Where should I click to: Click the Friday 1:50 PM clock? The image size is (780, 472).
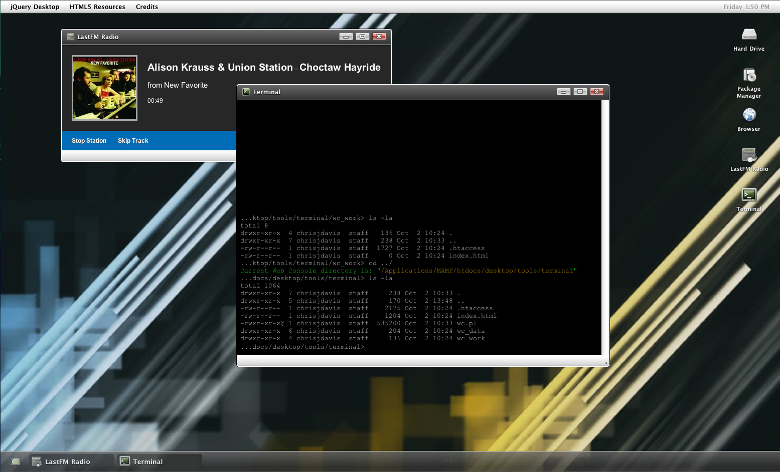[746, 7]
